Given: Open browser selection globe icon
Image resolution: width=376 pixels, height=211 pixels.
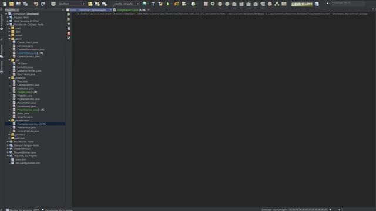Looking at the screenshot, I should 145,4.
